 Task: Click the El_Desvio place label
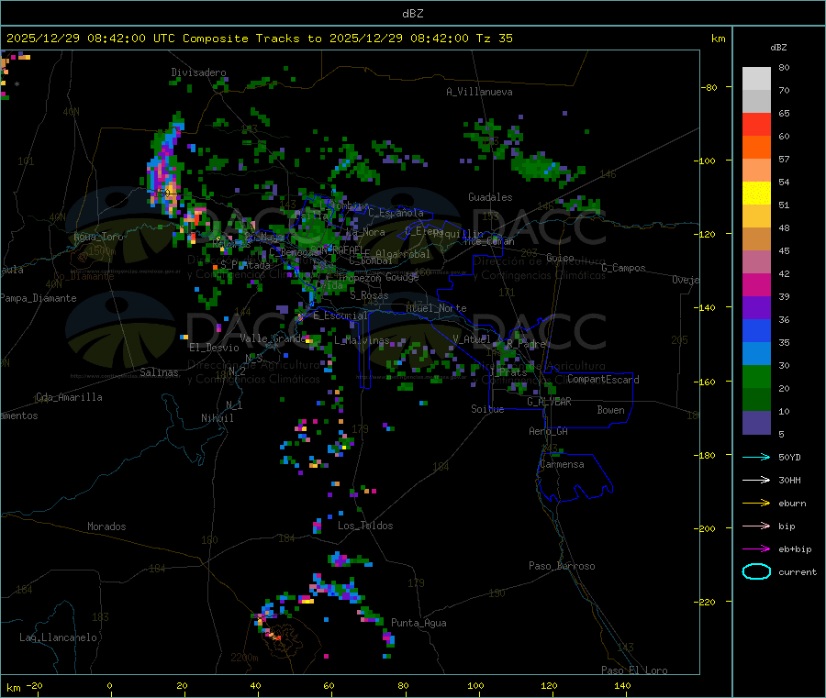pyautogui.click(x=214, y=348)
